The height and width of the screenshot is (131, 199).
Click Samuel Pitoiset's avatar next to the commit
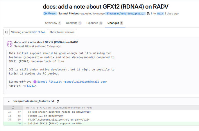tap(10, 44)
